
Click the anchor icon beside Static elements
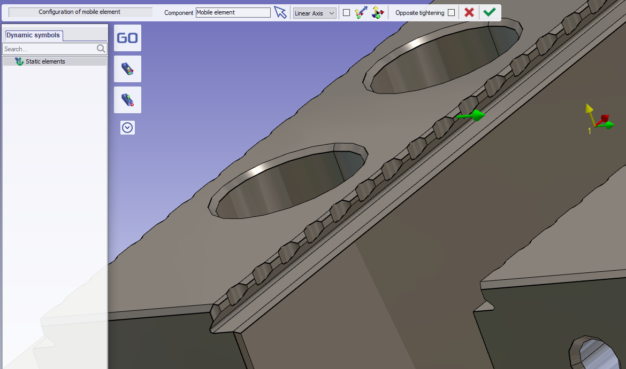19,61
